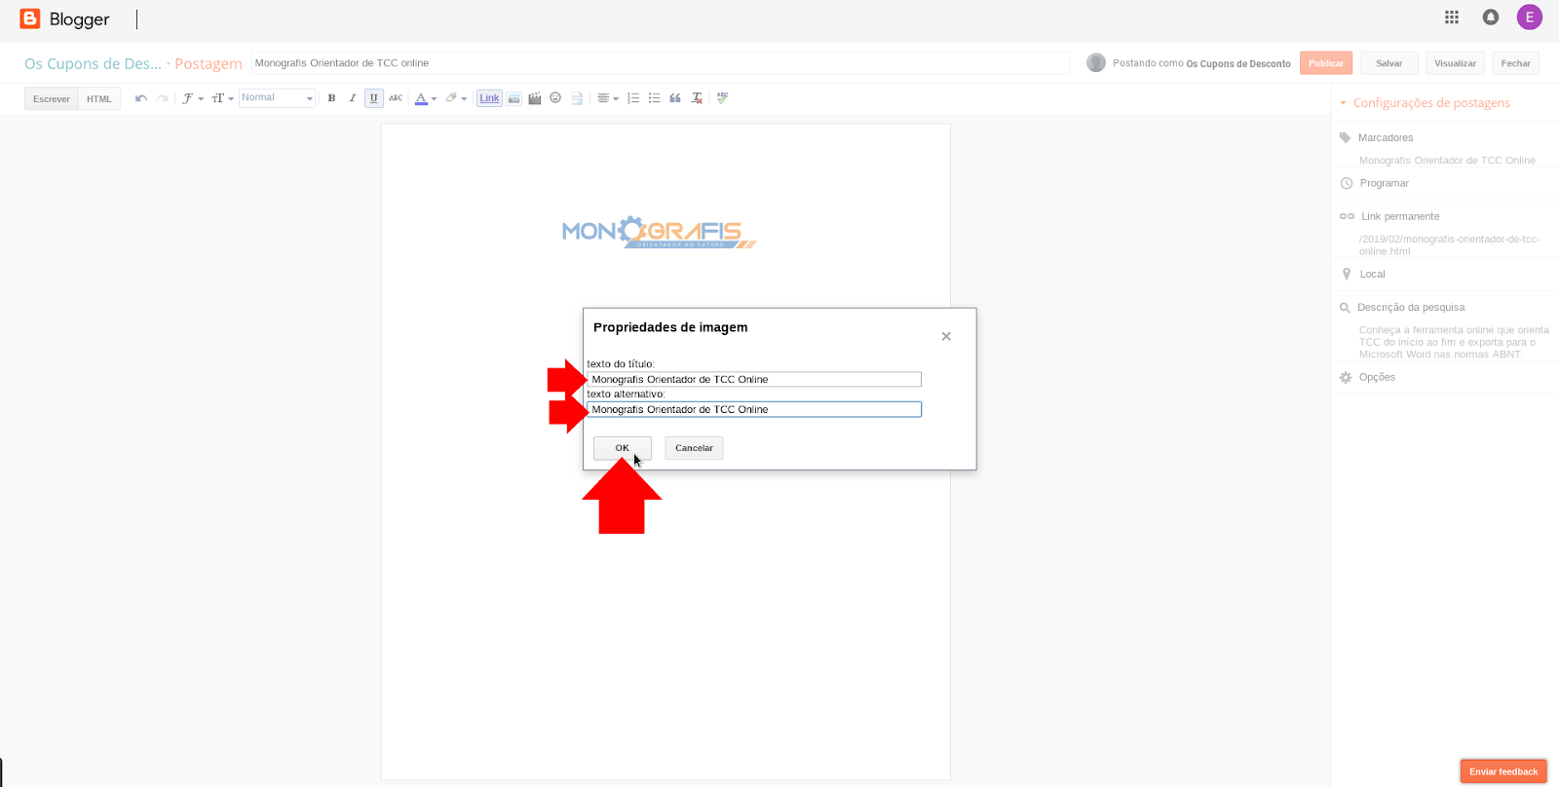Click the Blogger logo icon
The width and height of the screenshot is (1559, 787).
click(30, 19)
